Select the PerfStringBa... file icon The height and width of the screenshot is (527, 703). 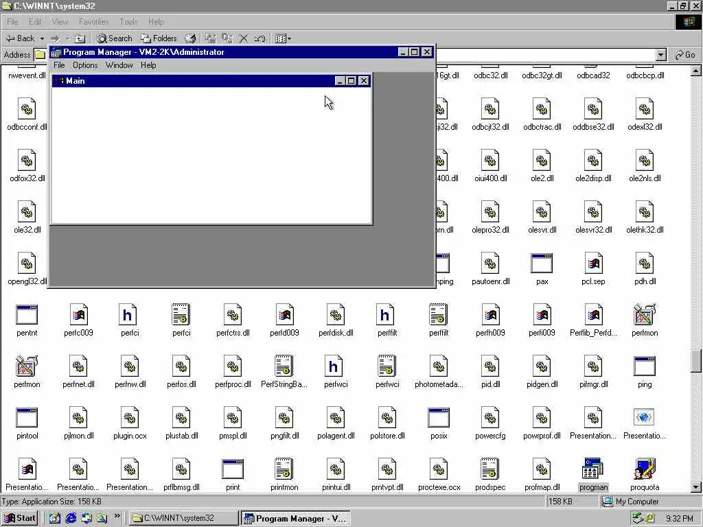284,366
